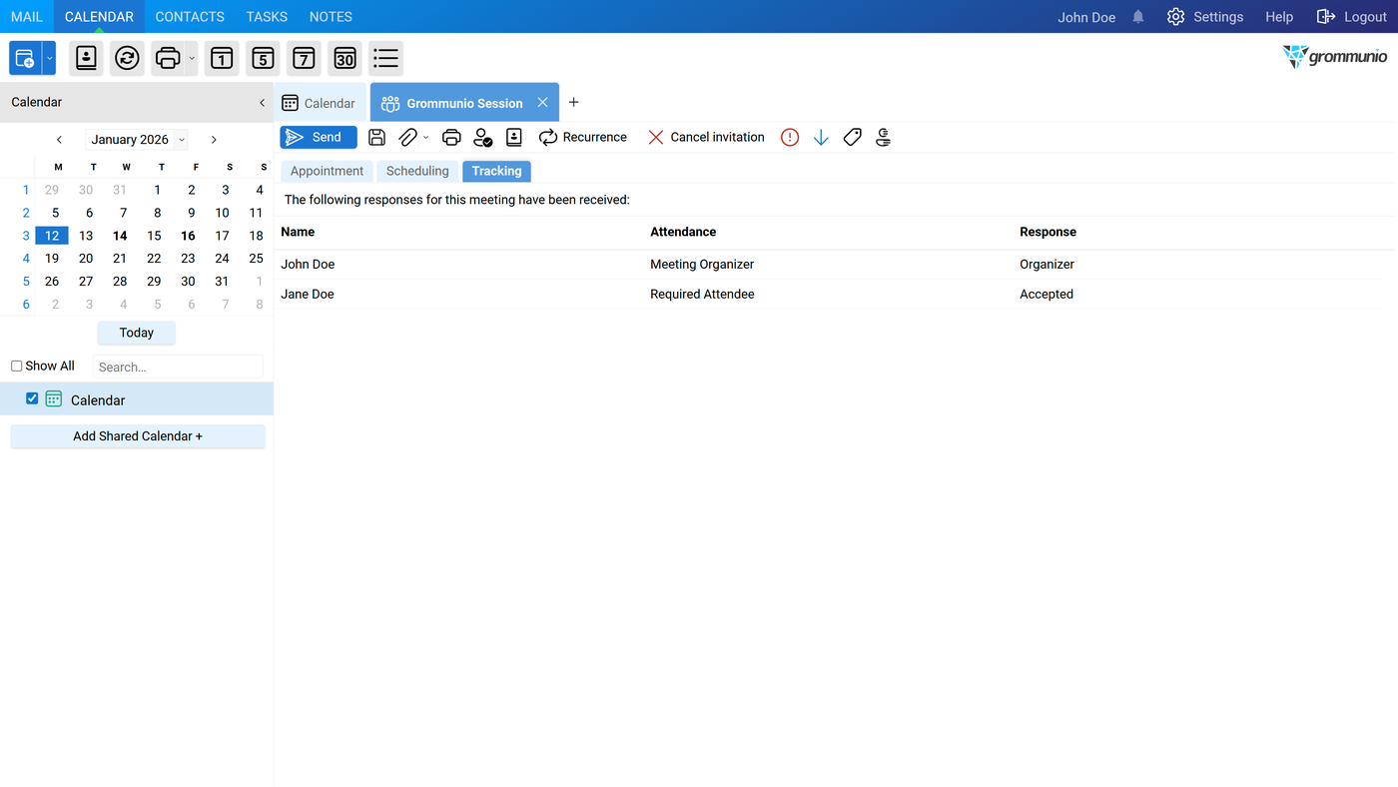Click the Add Shared Calendar button
The width and height of the screenshot is (1398, 787).
138,436
